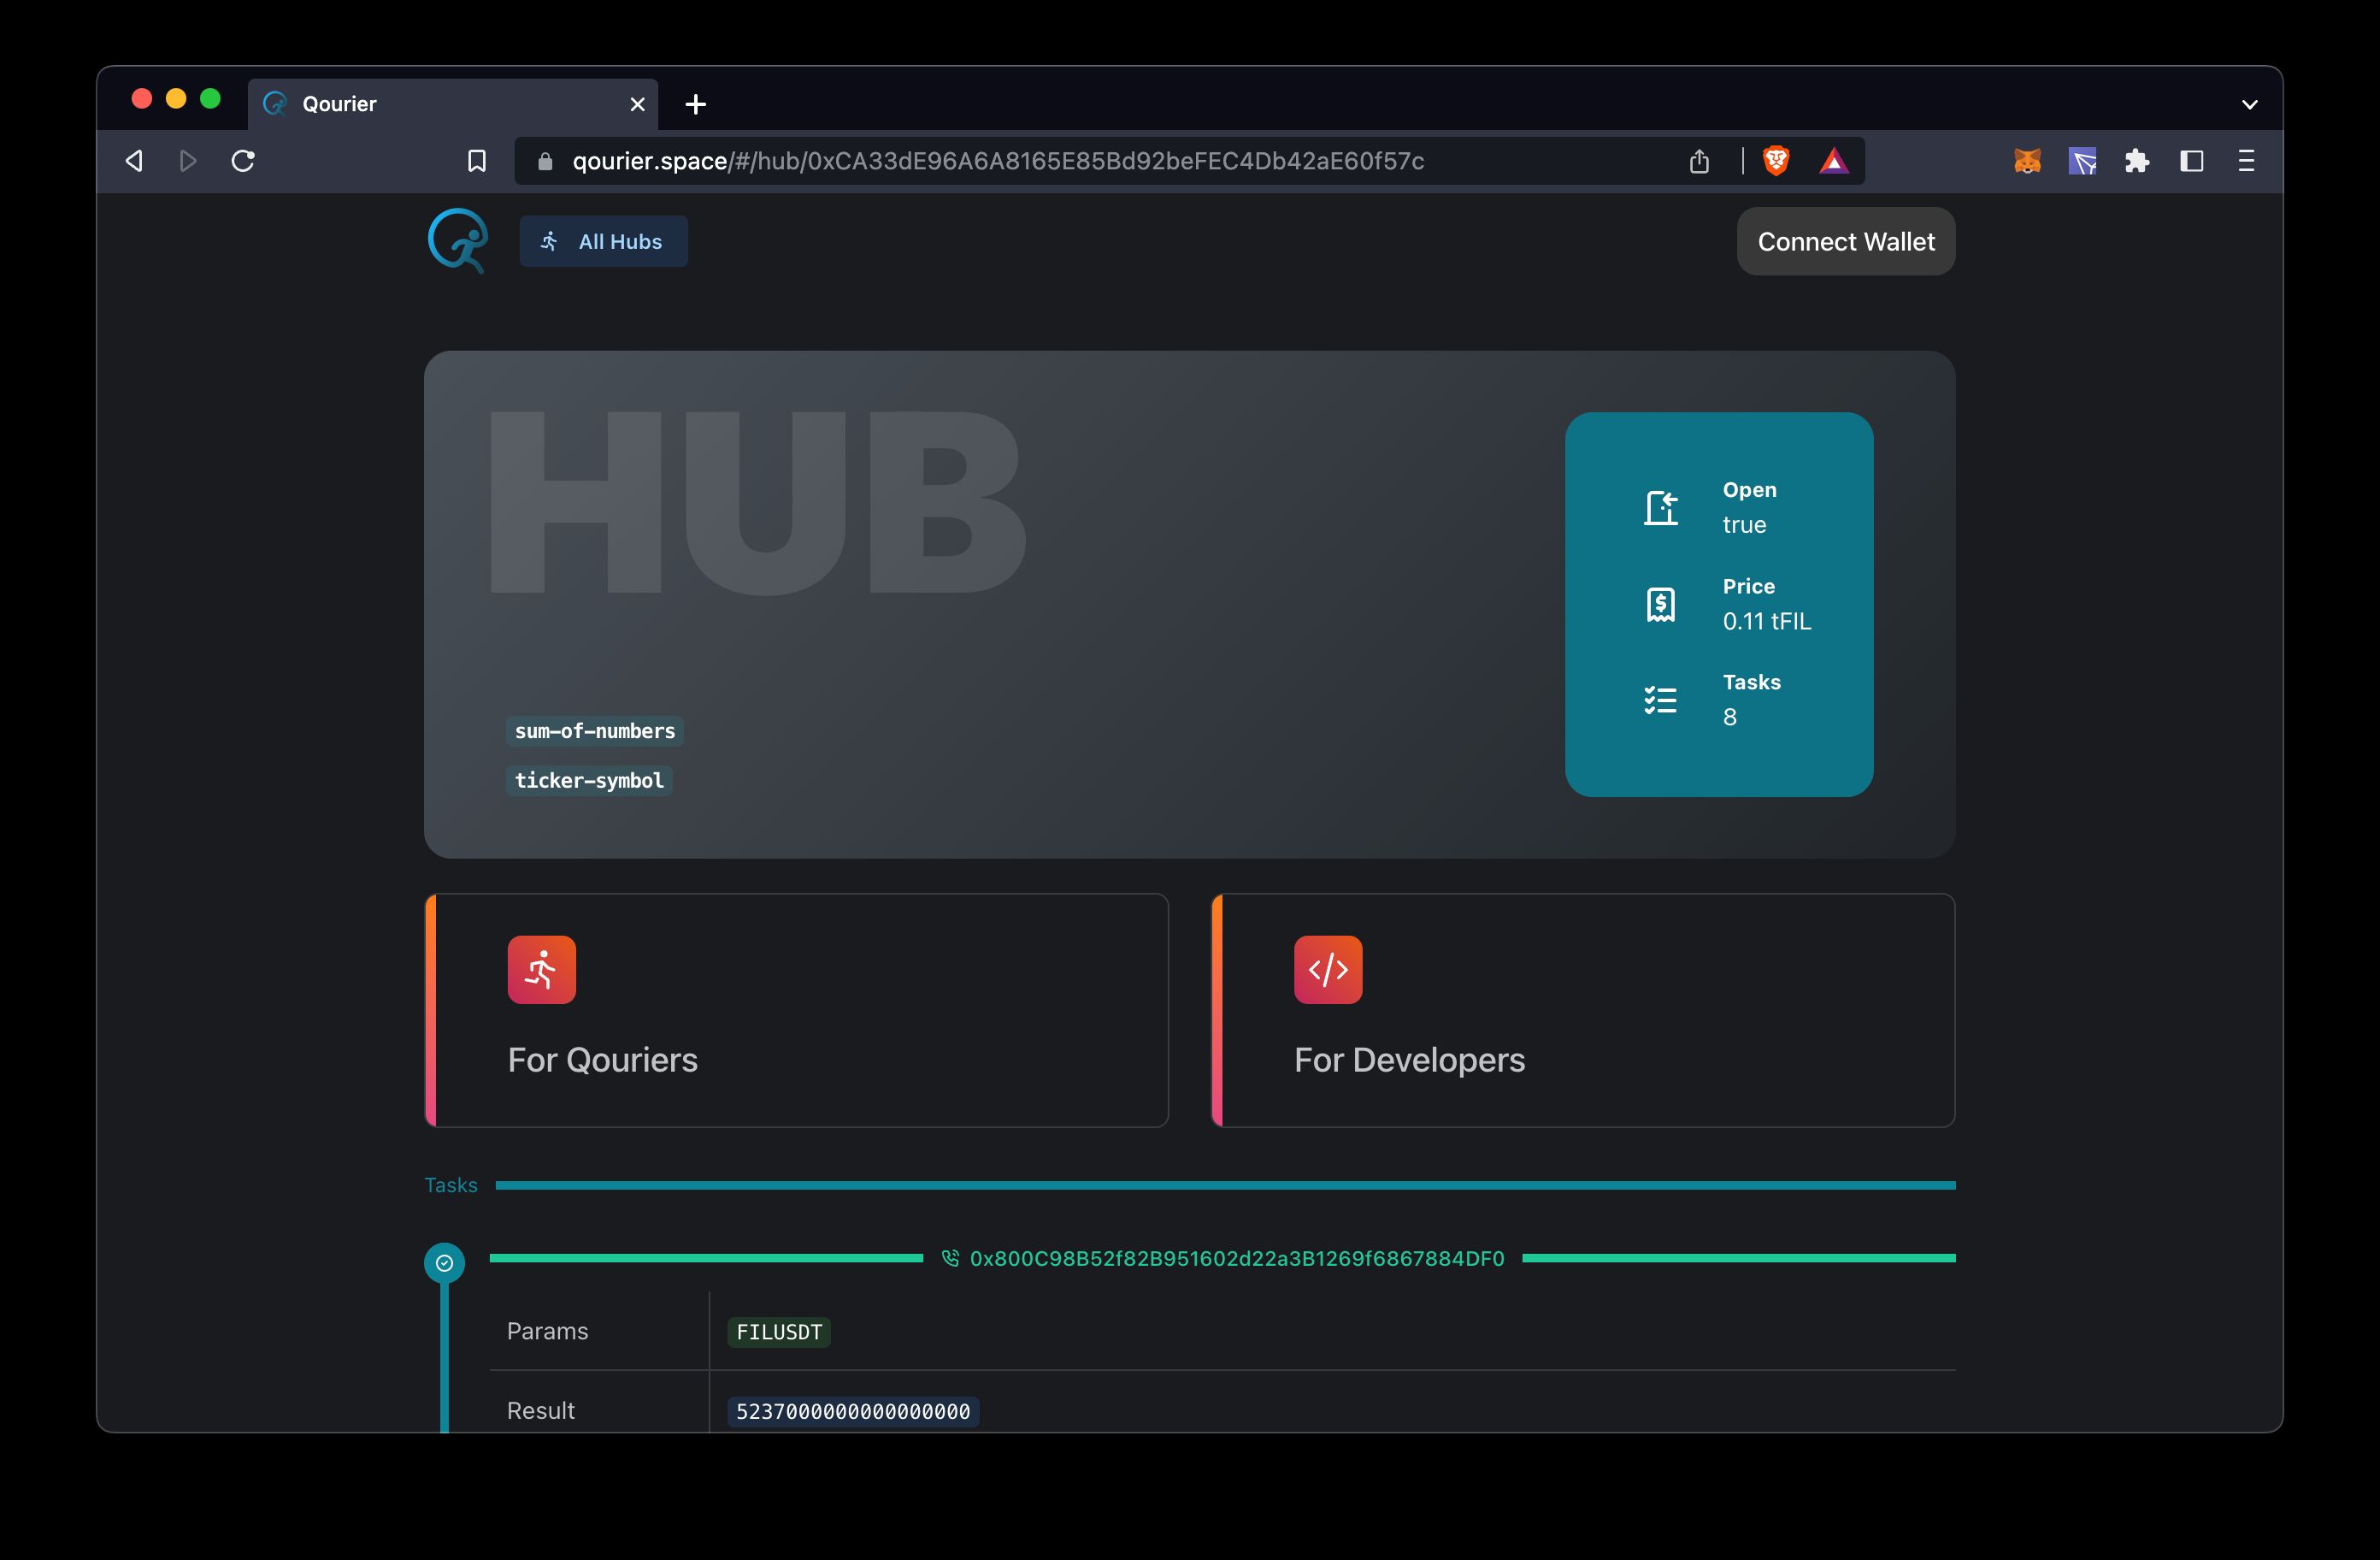Click the Tasks checklist icon

click(1661, 700)
